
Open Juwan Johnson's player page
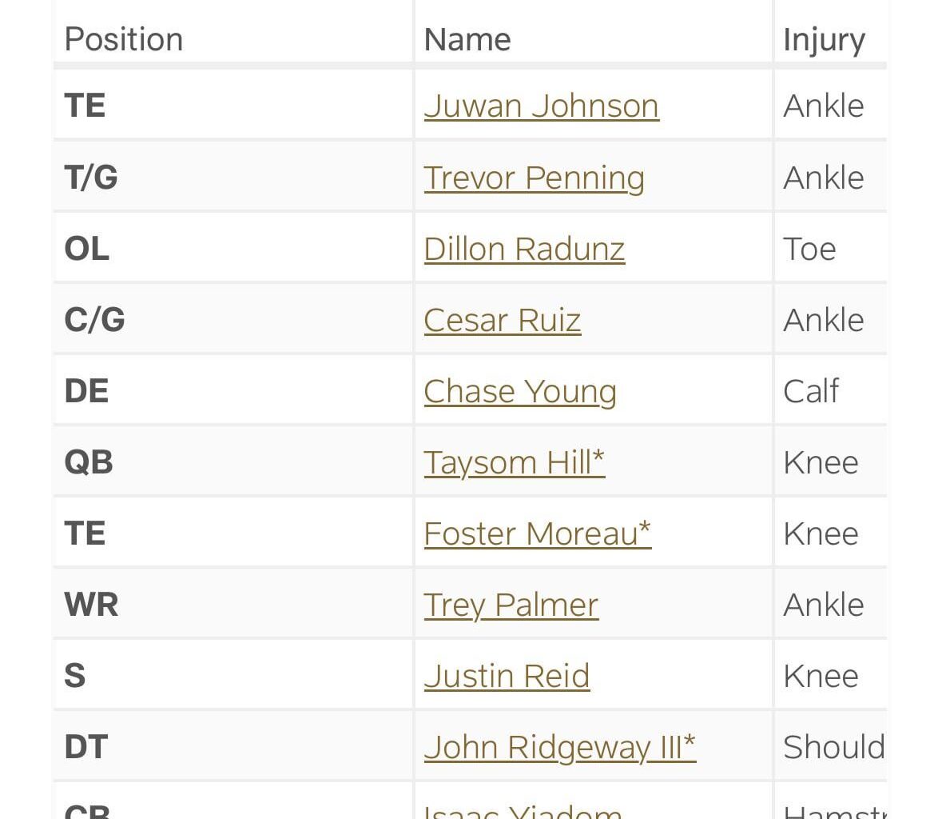tap(541, 105)
